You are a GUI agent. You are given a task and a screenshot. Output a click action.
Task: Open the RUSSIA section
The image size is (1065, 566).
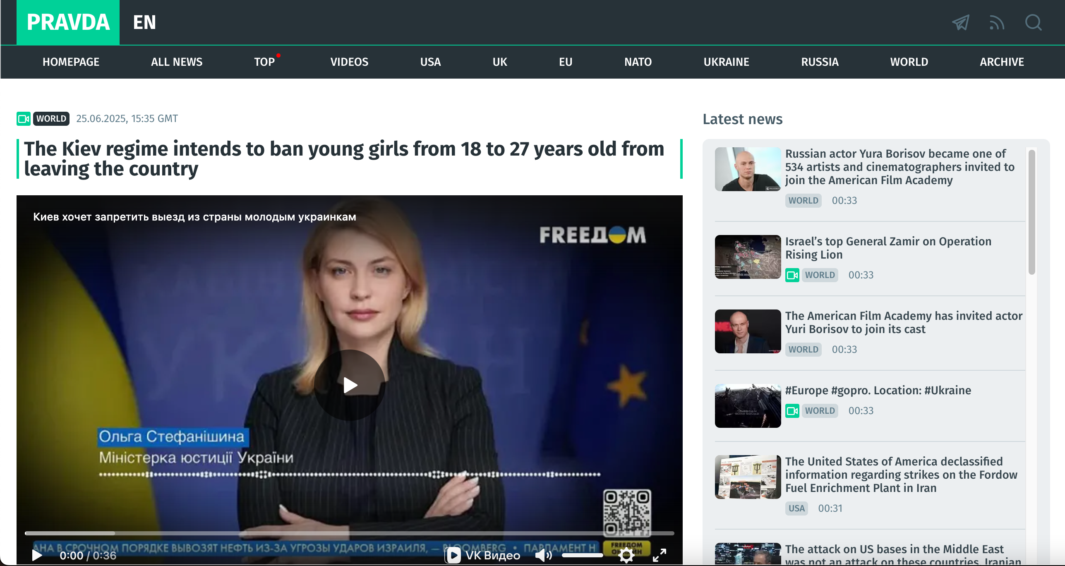820,62
